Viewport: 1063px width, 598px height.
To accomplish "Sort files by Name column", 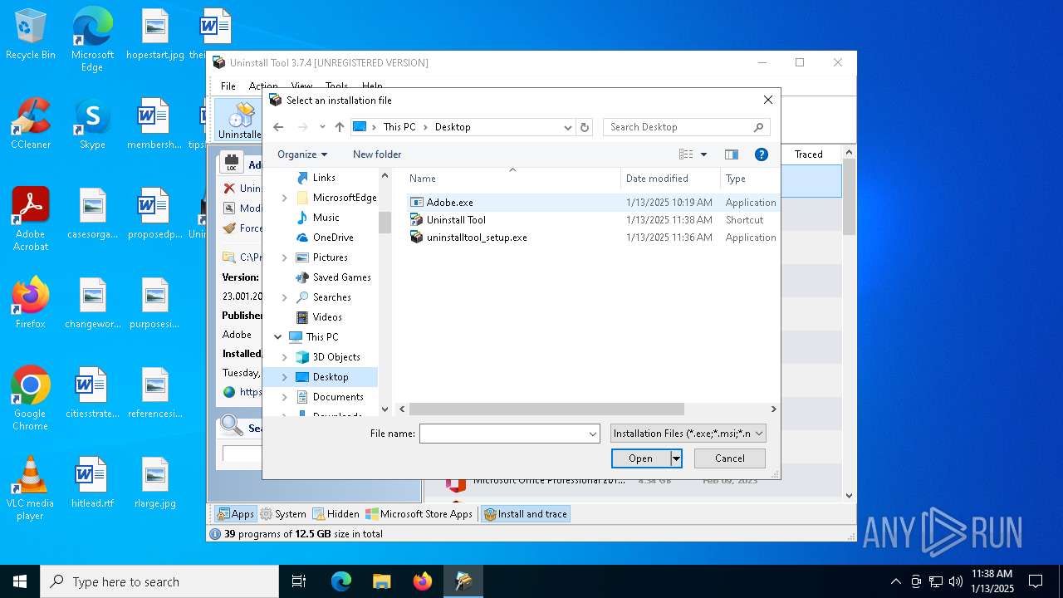I will (512, 179).
